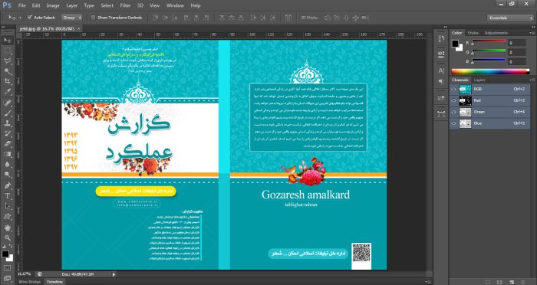Toggle Quick Mask mode icon
537x285 pixels.
tap(7, 267)
